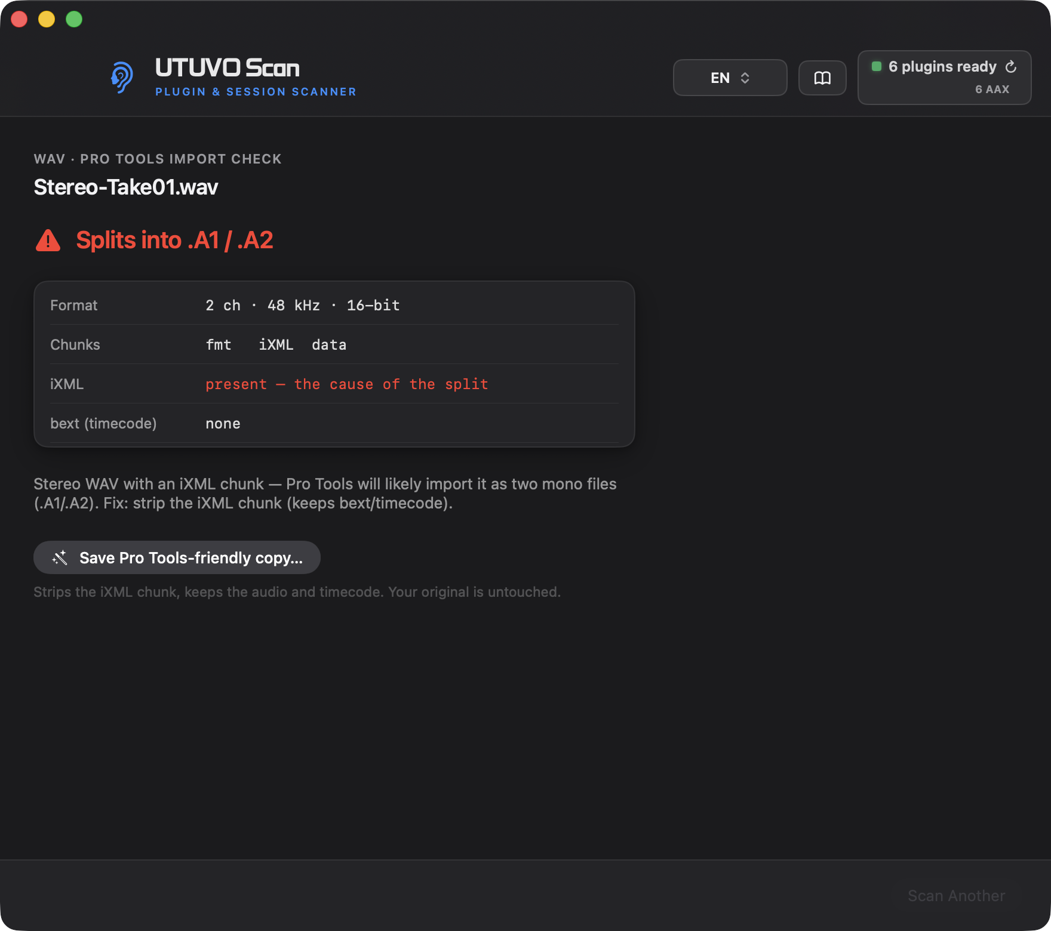Click the 'Stereo WAV with an iXML chunk' explanation
This screenshot has height=931, width=1051.
(x=325, y=494)
